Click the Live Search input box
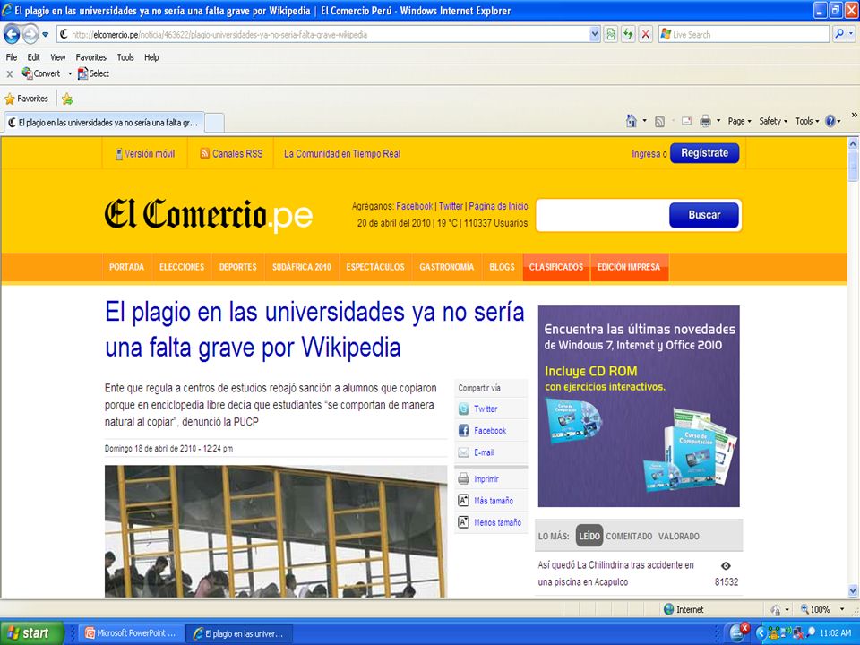 tap(744, 35)
